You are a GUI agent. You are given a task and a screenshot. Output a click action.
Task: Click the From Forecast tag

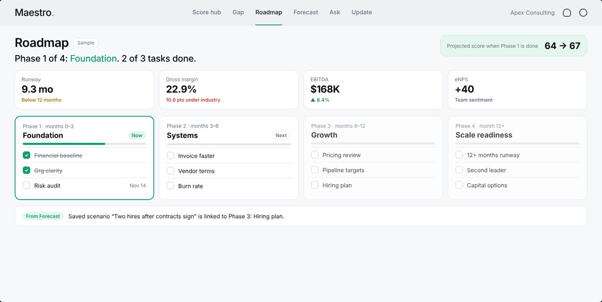[x=43, y=216]
